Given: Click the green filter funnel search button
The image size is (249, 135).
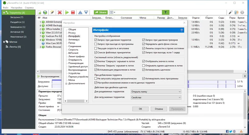Looking at the screenshot, I should [166, 12].
